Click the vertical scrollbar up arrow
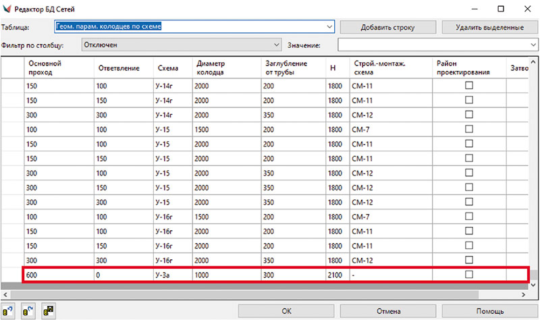The height and width of the screenshot is (320, 540). [x=534, y=63]
